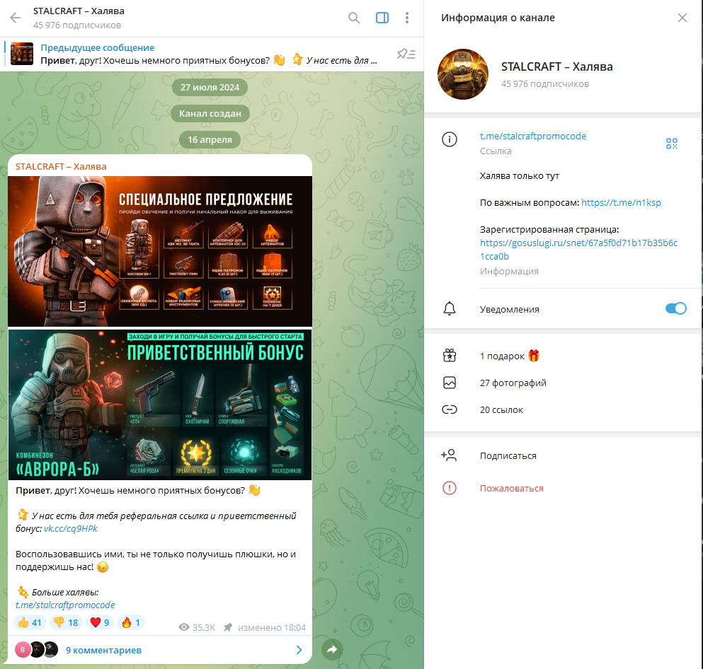
Task: Jump to Предыдущее сообщение pinned message
Action: pyautogui.click(x=97, y=47)
